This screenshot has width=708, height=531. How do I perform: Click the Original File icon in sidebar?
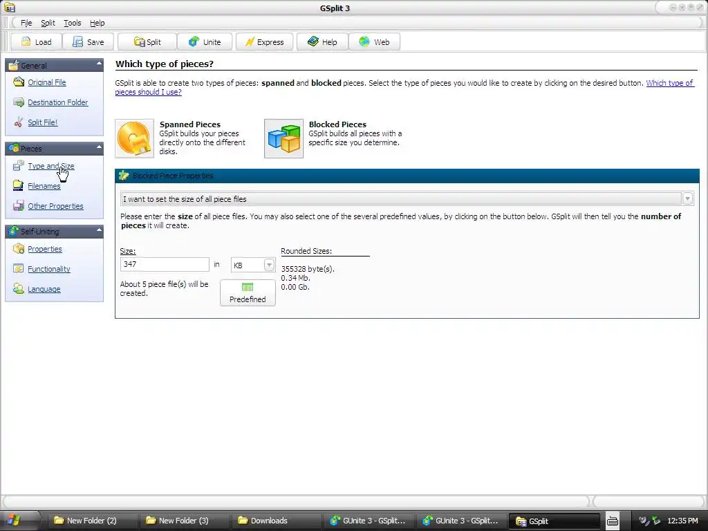coord(19,82)
